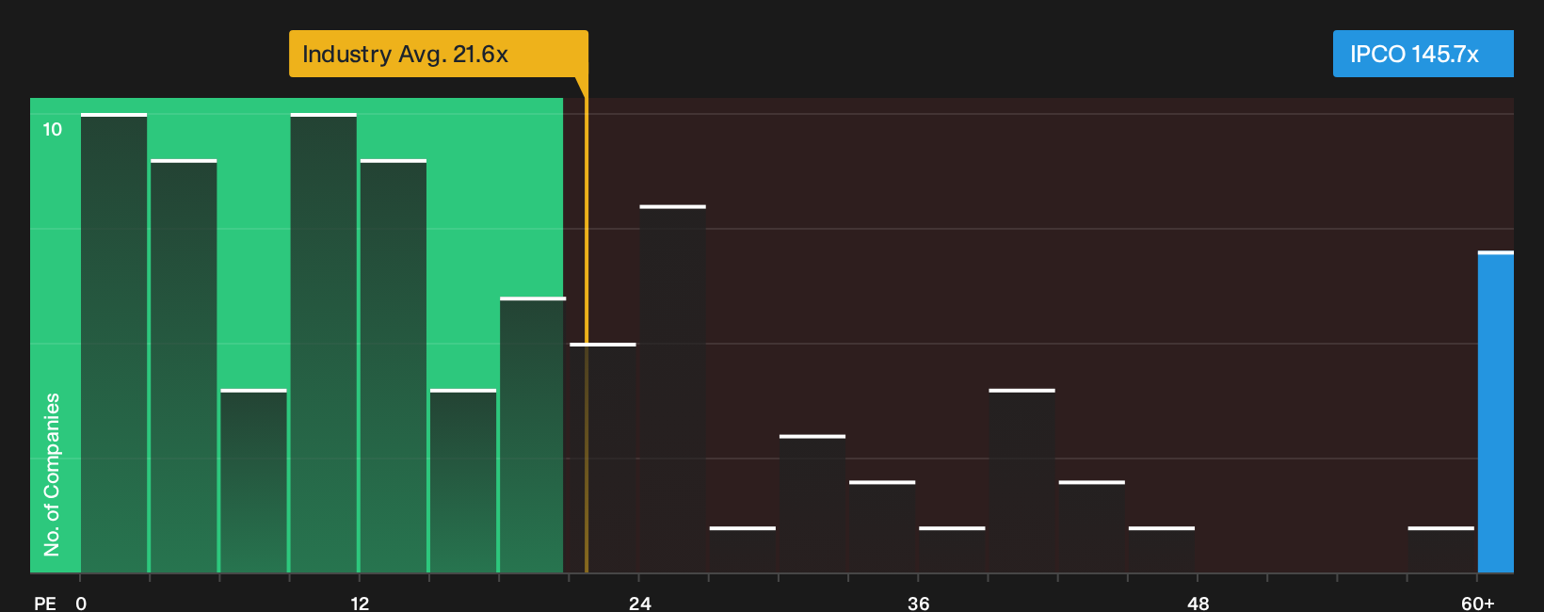Click the x-axis value 60+
Screen dimensions: 1544x612
tap(1478, 604)
